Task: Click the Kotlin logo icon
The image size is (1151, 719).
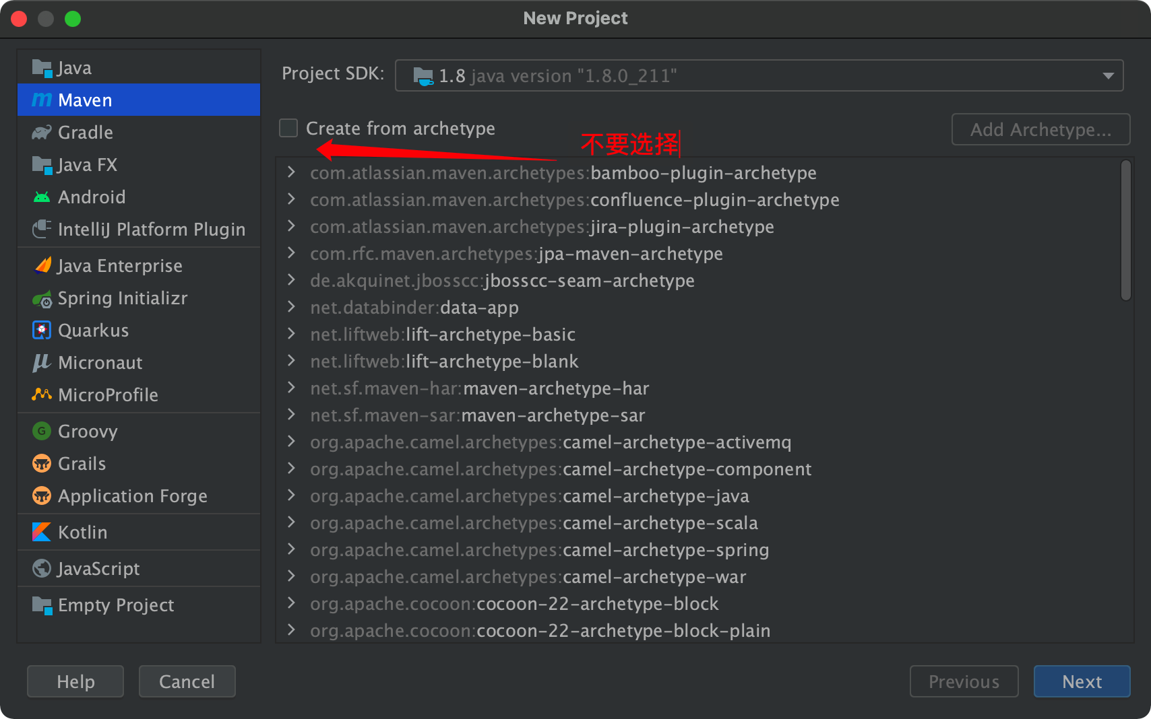Action: click(x=42, y=533)
